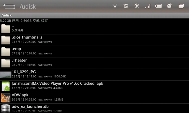
Task: Tap the battery status icon
Action: 158,6
